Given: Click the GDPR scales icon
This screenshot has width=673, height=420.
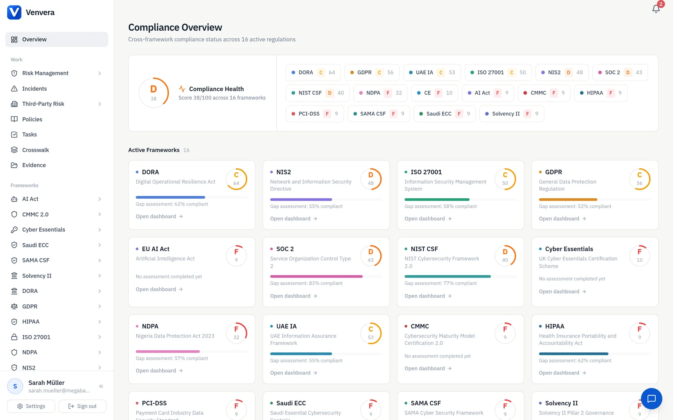Looking at the screenshot, I should (14, 307).
